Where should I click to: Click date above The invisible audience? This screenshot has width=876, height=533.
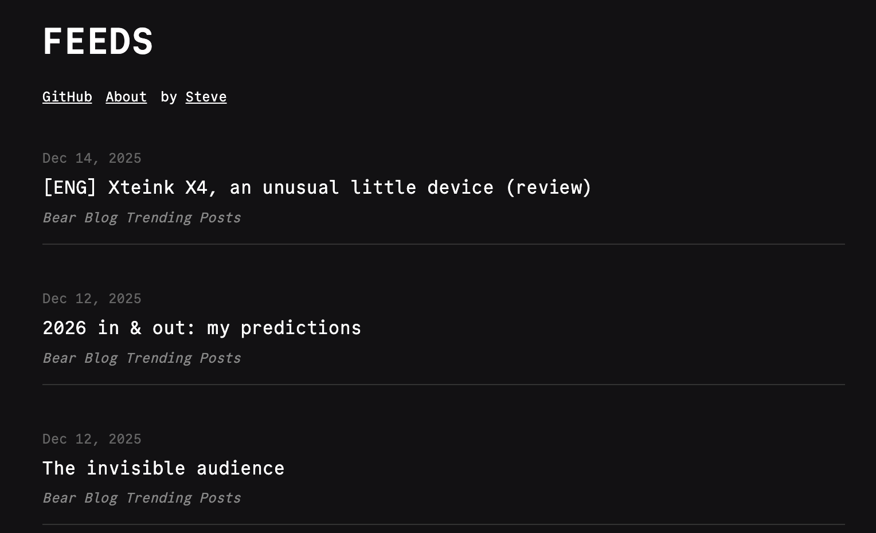click(x=92, y=439)
